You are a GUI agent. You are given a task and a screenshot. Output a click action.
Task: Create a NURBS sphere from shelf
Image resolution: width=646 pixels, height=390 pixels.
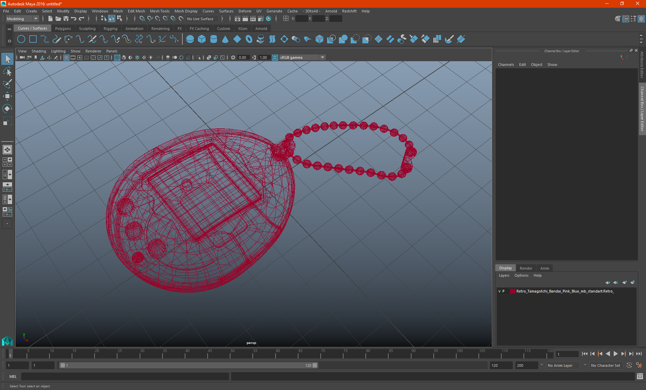190,39
